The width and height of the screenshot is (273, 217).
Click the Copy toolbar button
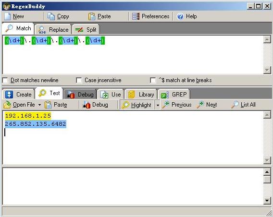58,16
